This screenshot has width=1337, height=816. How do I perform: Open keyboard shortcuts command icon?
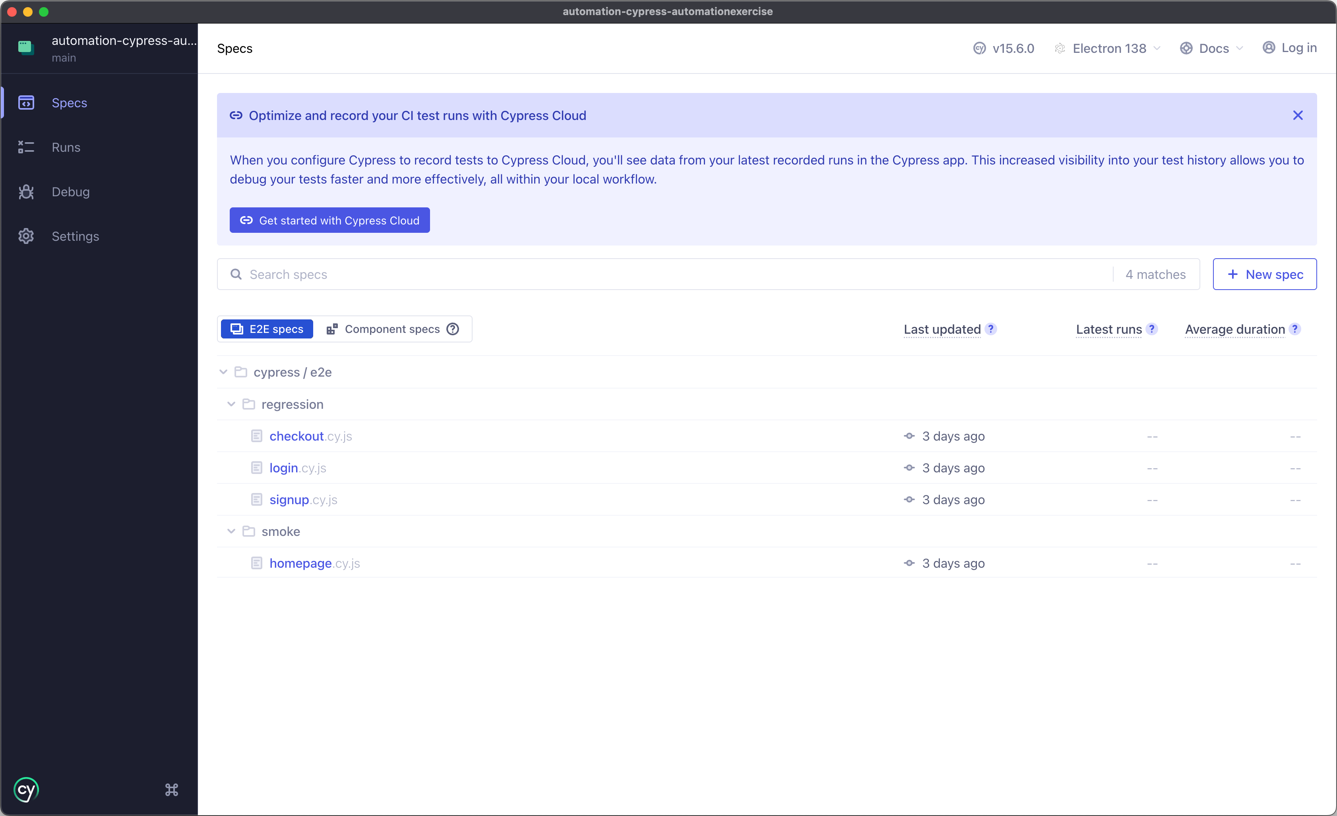(x=171, y=789)
